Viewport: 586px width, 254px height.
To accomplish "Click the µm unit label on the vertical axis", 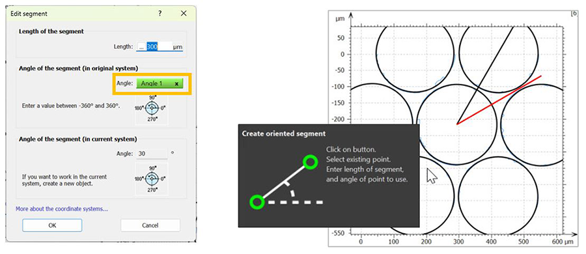I will (x=340, y=18).
